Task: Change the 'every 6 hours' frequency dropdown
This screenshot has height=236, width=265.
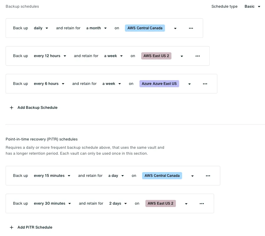Action: coord(49,84)
